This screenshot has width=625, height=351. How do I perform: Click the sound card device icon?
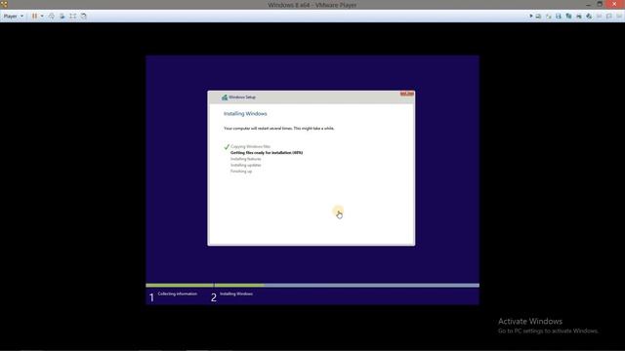(x=589, y=17)
